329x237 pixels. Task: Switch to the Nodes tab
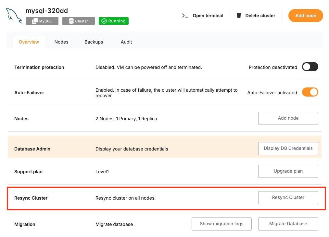pos(61,42)
